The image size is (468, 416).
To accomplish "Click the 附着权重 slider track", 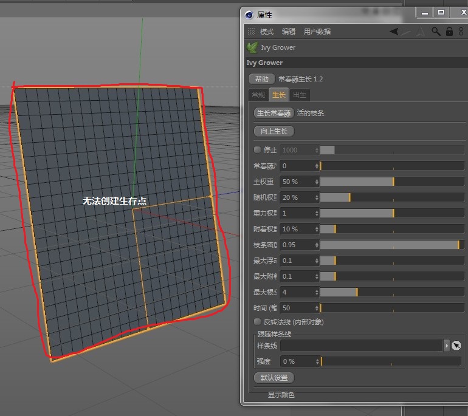I will coord(392,229).
